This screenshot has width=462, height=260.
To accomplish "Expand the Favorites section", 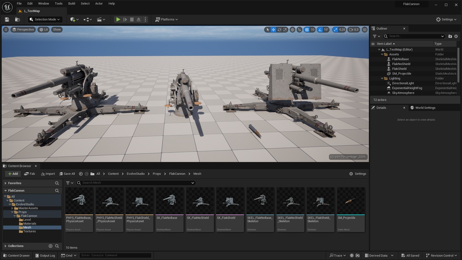I will pyautogui.click(x=6, y=183).
